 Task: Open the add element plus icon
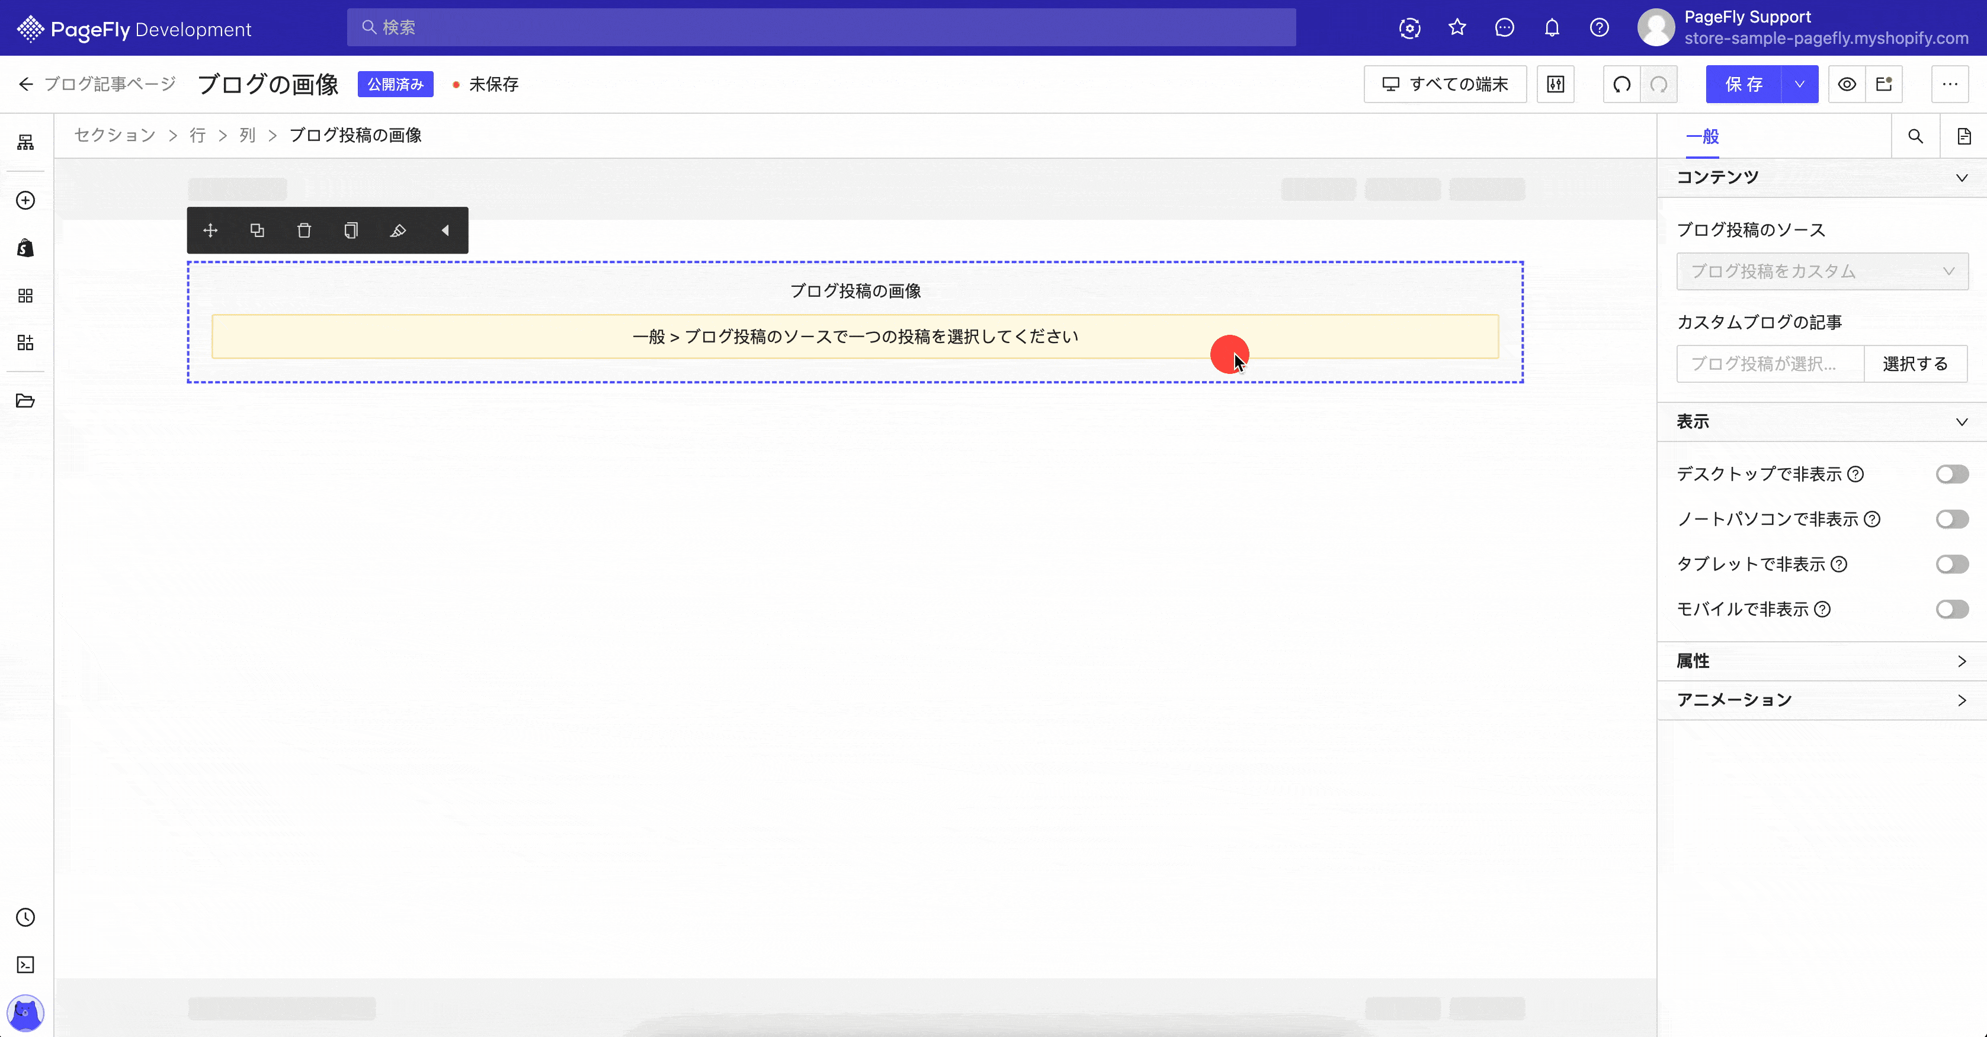pyautogui.click(x=25, y=201)
